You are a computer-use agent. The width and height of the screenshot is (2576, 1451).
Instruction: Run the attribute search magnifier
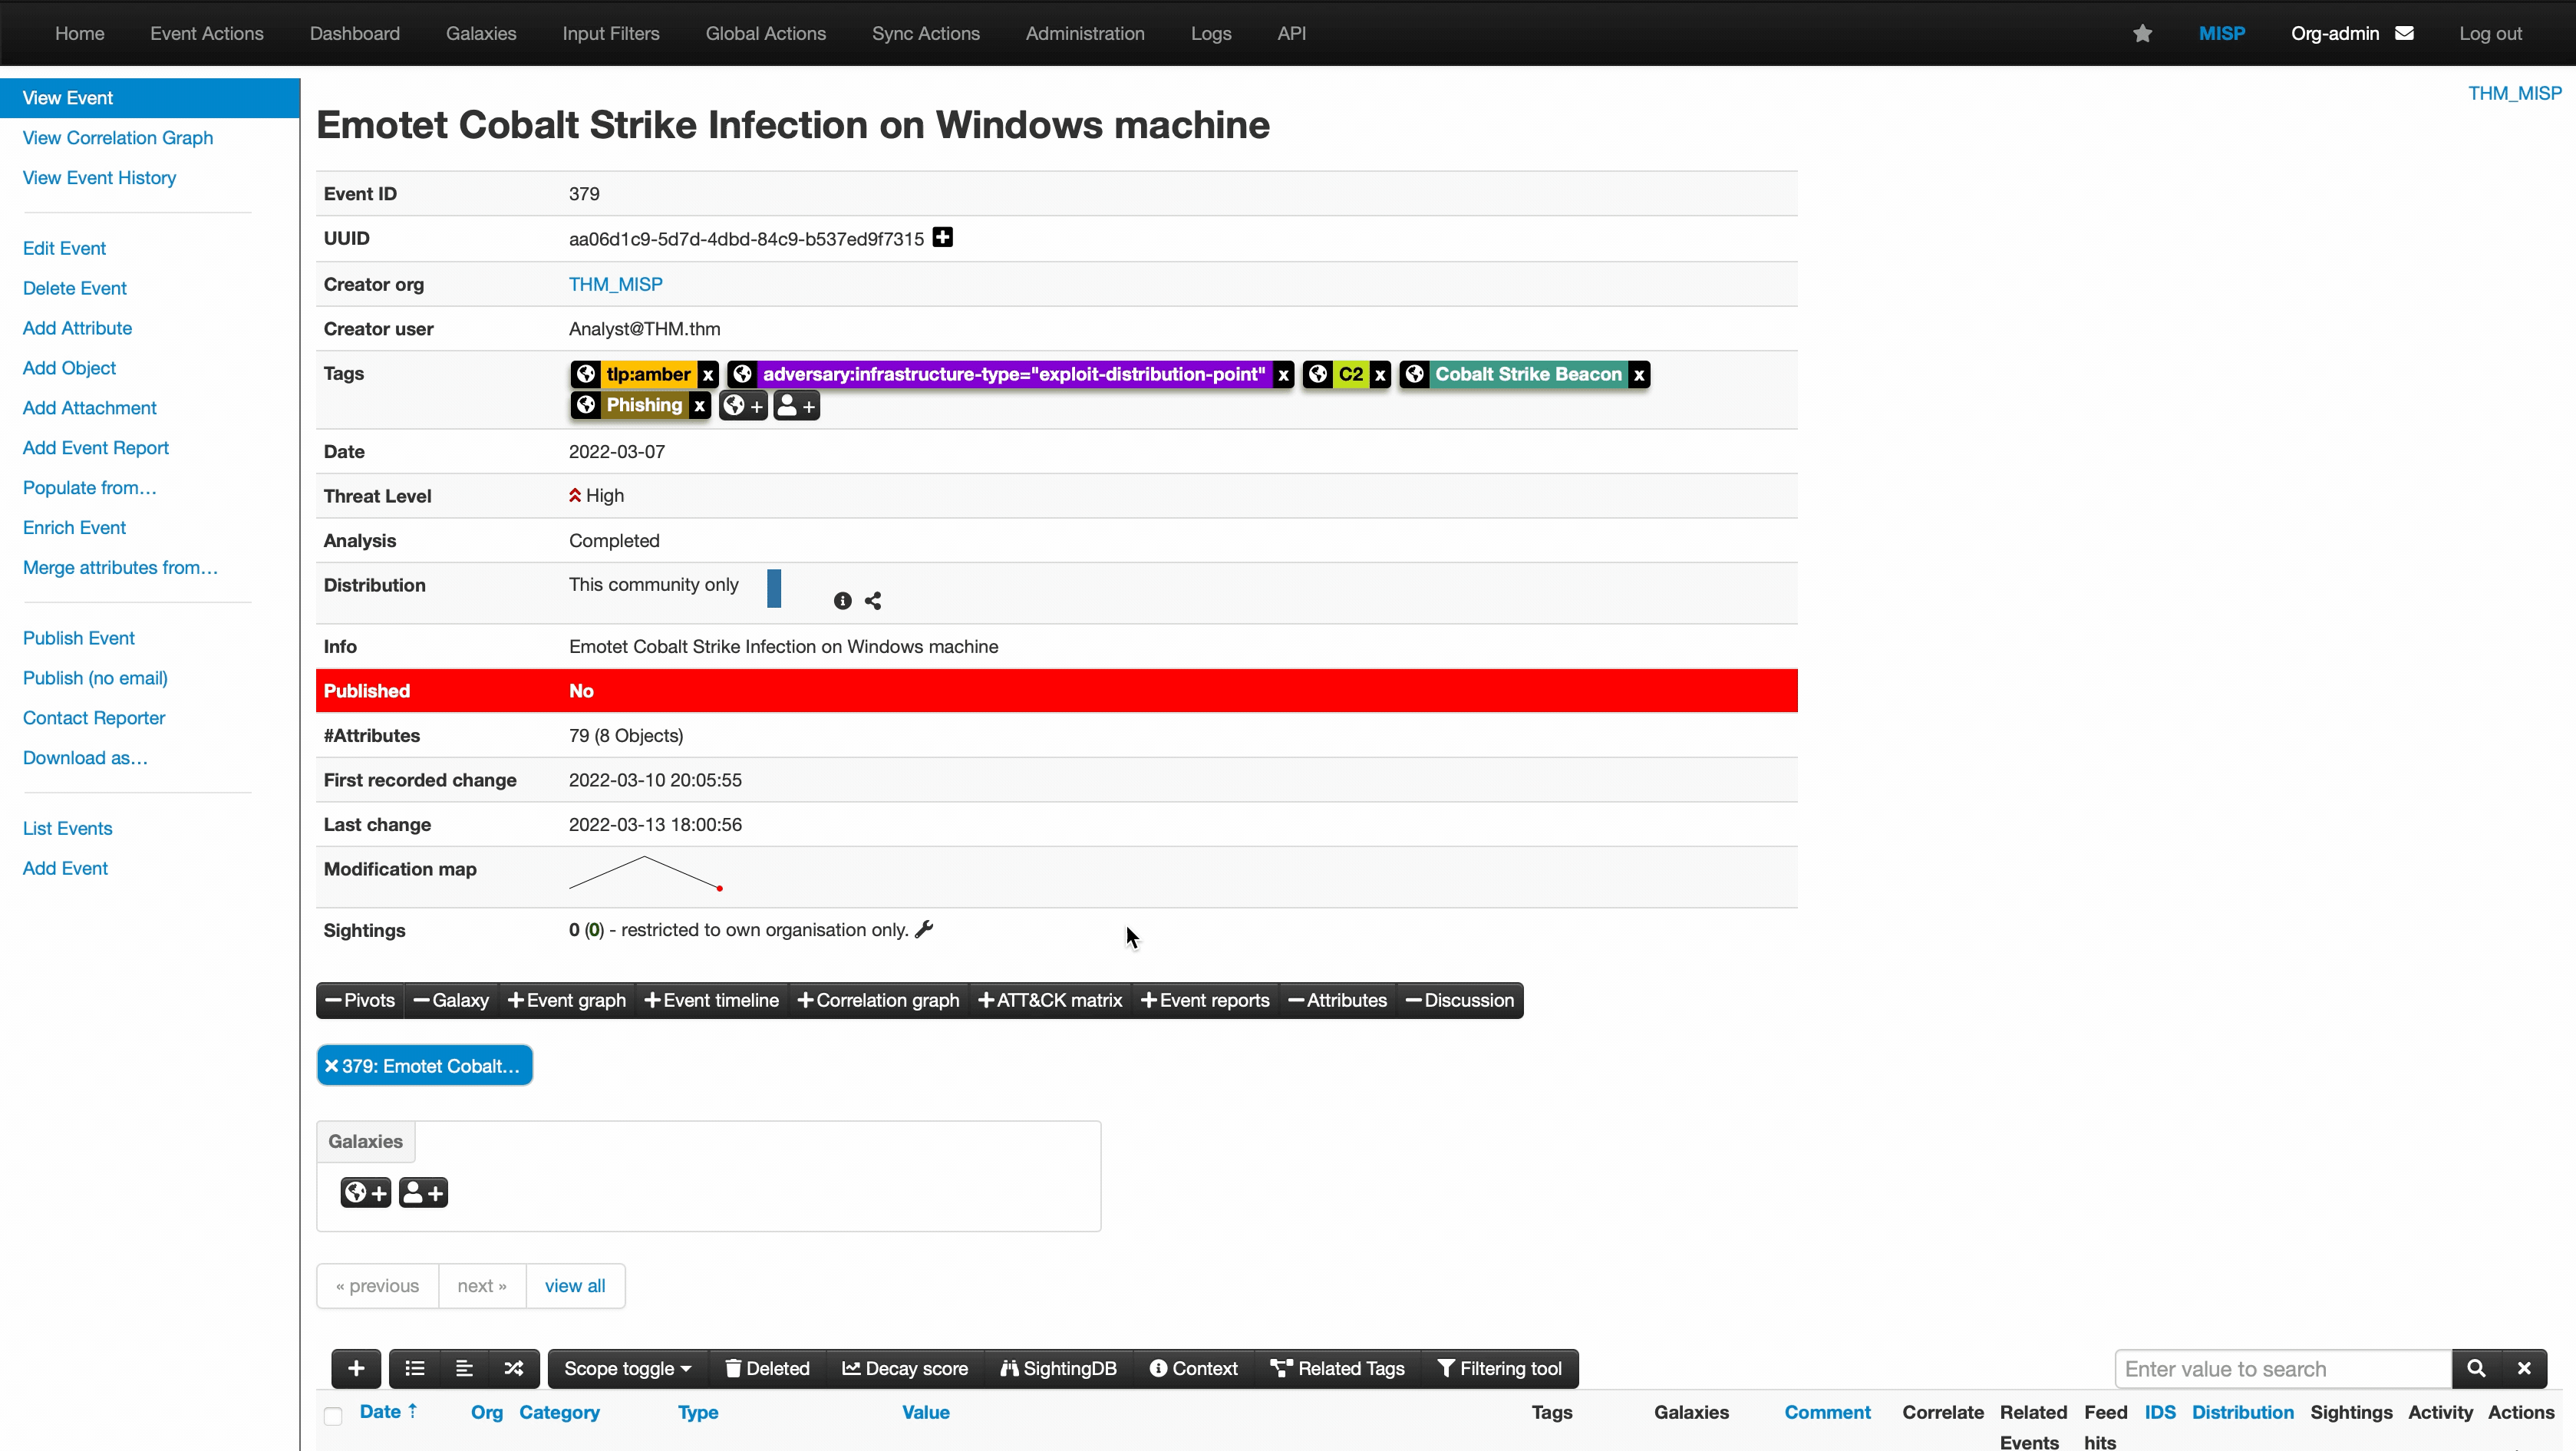coord(2476,1369)
